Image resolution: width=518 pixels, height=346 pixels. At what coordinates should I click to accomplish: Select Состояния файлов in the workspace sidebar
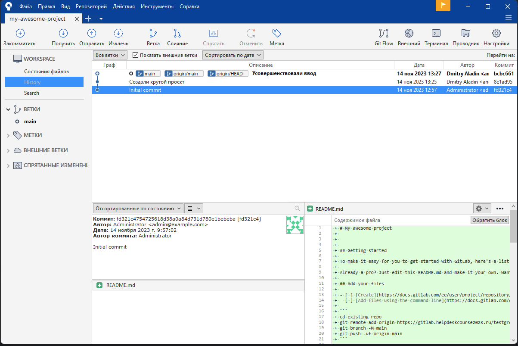47,72
